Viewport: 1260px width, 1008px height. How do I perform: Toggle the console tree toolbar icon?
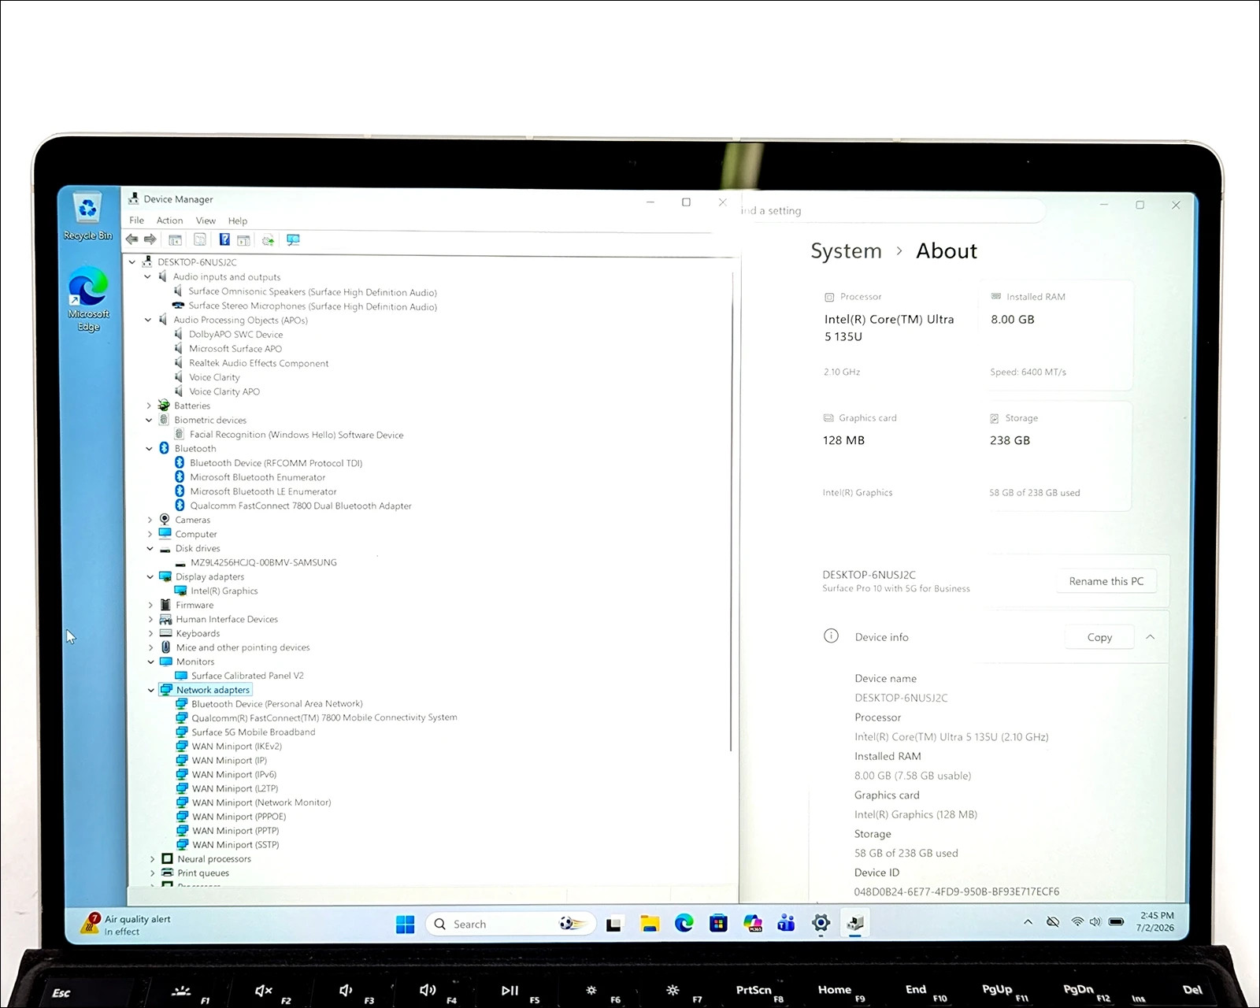tap(175, 240)
